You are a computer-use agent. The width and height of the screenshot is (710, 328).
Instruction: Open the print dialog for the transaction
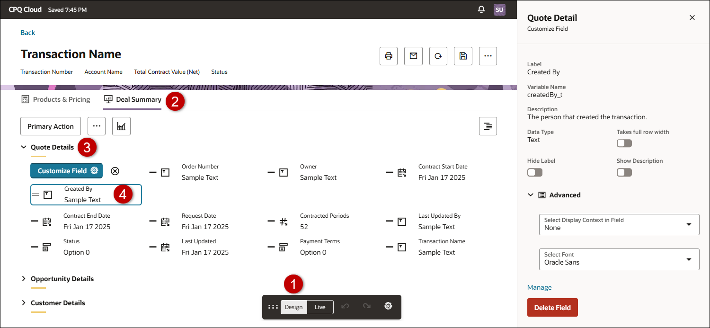[388, 56]
